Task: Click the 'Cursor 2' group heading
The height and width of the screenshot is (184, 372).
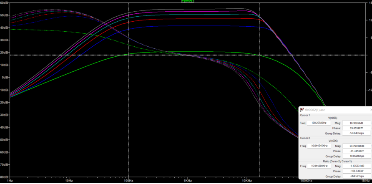Action: pos(305,138)
